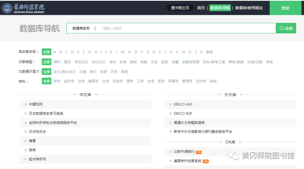Click the orange OA badge beside 汉斯开源期刊
The height and width of the screenshot is (169, 304).
click(x=199, y=152)
